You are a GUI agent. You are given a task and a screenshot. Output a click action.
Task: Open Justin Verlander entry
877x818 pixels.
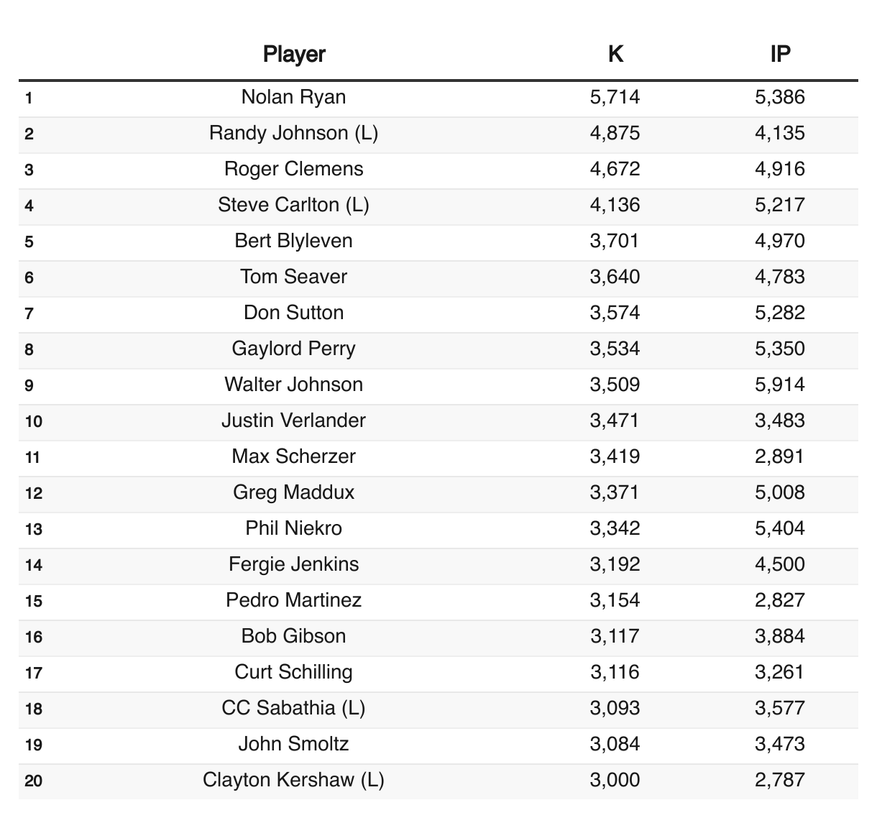[294, 421]
